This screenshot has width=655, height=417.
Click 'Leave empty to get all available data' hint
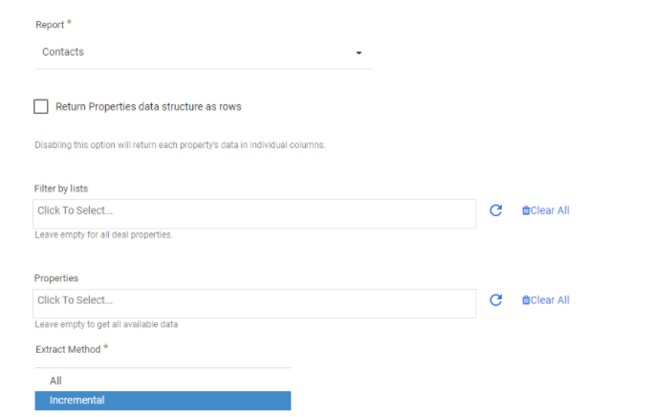[107, 325]
